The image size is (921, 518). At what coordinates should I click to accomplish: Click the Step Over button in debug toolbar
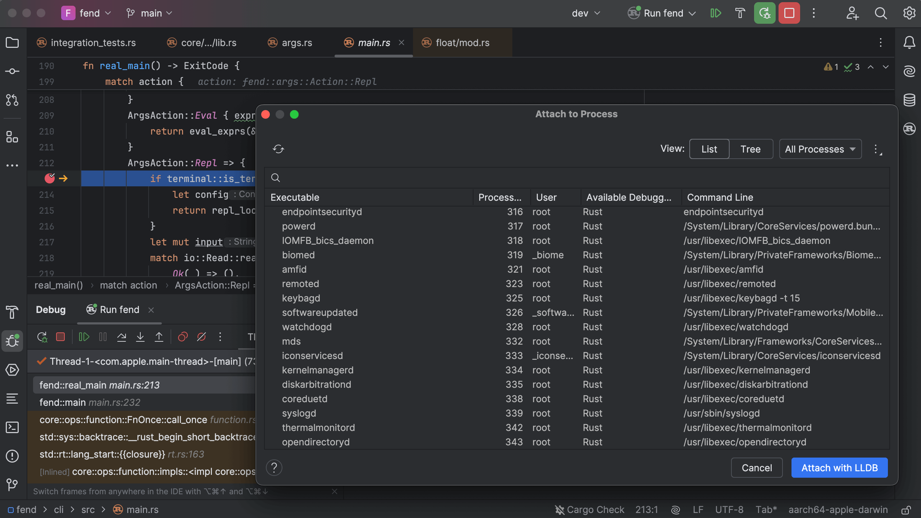pos(122,337)
